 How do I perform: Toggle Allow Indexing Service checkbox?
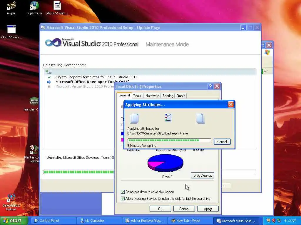pos(123,199)
